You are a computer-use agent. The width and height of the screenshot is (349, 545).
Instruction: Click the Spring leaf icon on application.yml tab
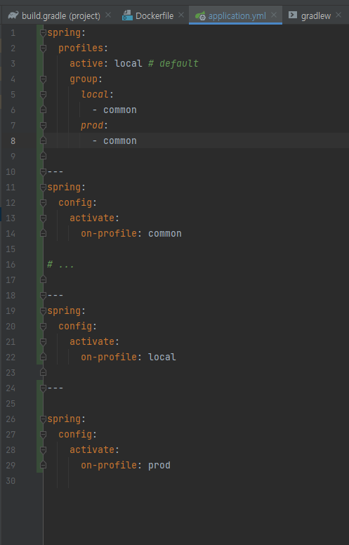point(200,15)
